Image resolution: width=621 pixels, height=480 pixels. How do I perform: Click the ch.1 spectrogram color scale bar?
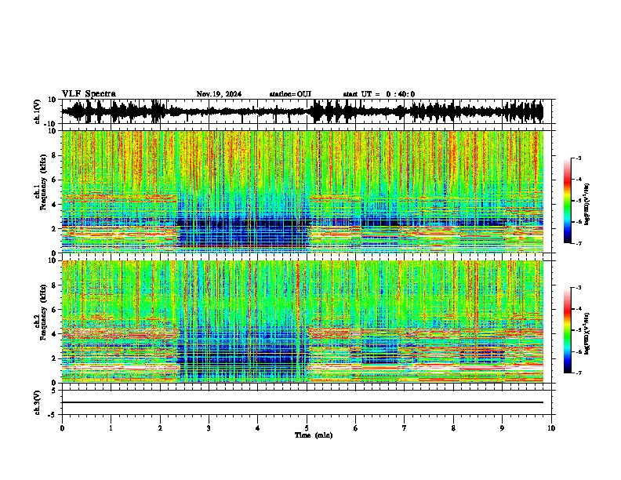pyautogui.click(x=568, y=201)
